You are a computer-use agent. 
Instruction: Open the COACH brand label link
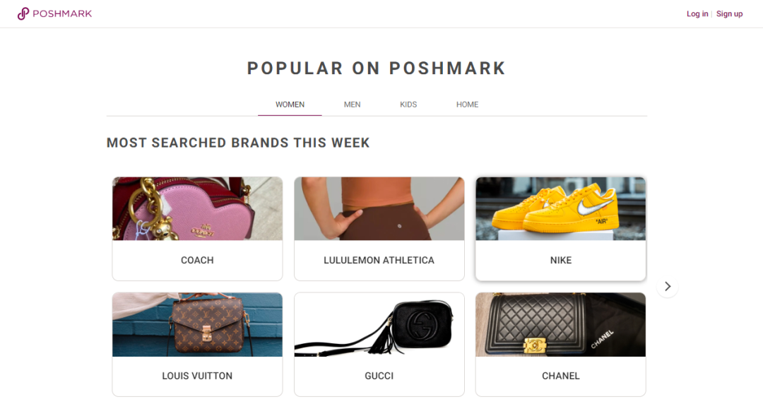tap(197, 260)
